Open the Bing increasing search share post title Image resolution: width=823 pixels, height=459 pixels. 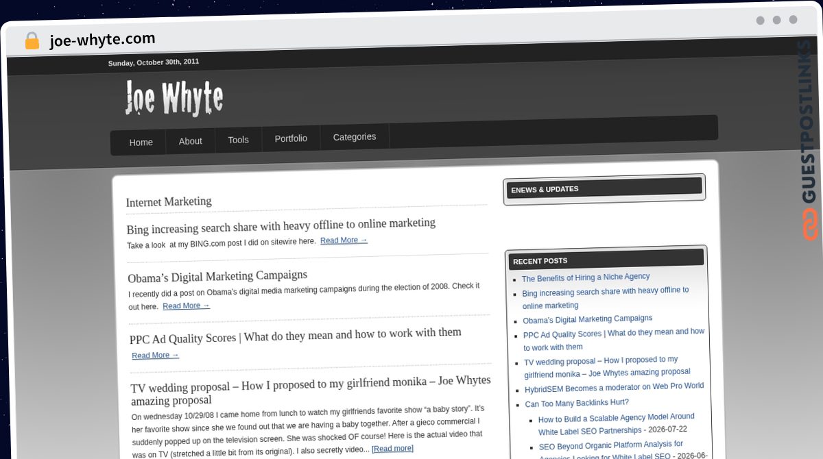281,225
